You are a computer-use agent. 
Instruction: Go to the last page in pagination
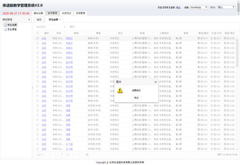click(x=78, y=155)
